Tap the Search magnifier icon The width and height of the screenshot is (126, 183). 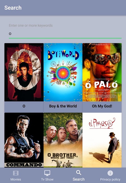coord(78,173)
